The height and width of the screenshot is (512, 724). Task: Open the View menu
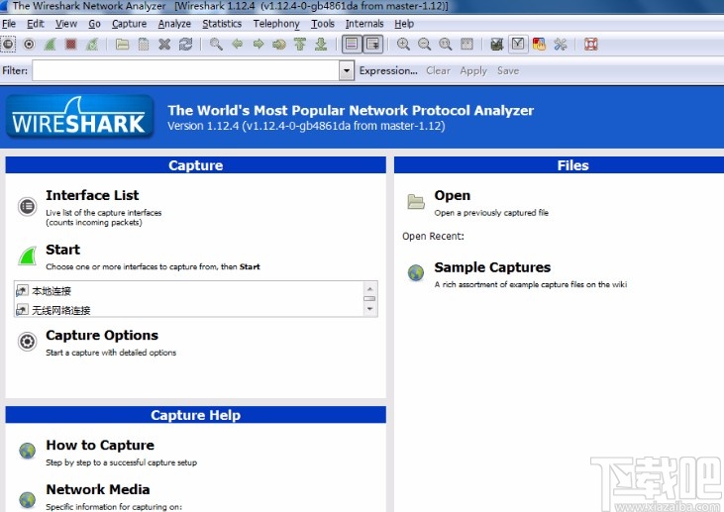click(66, 24)
